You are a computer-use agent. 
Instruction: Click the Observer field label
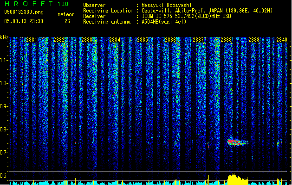tap(94, 5)
